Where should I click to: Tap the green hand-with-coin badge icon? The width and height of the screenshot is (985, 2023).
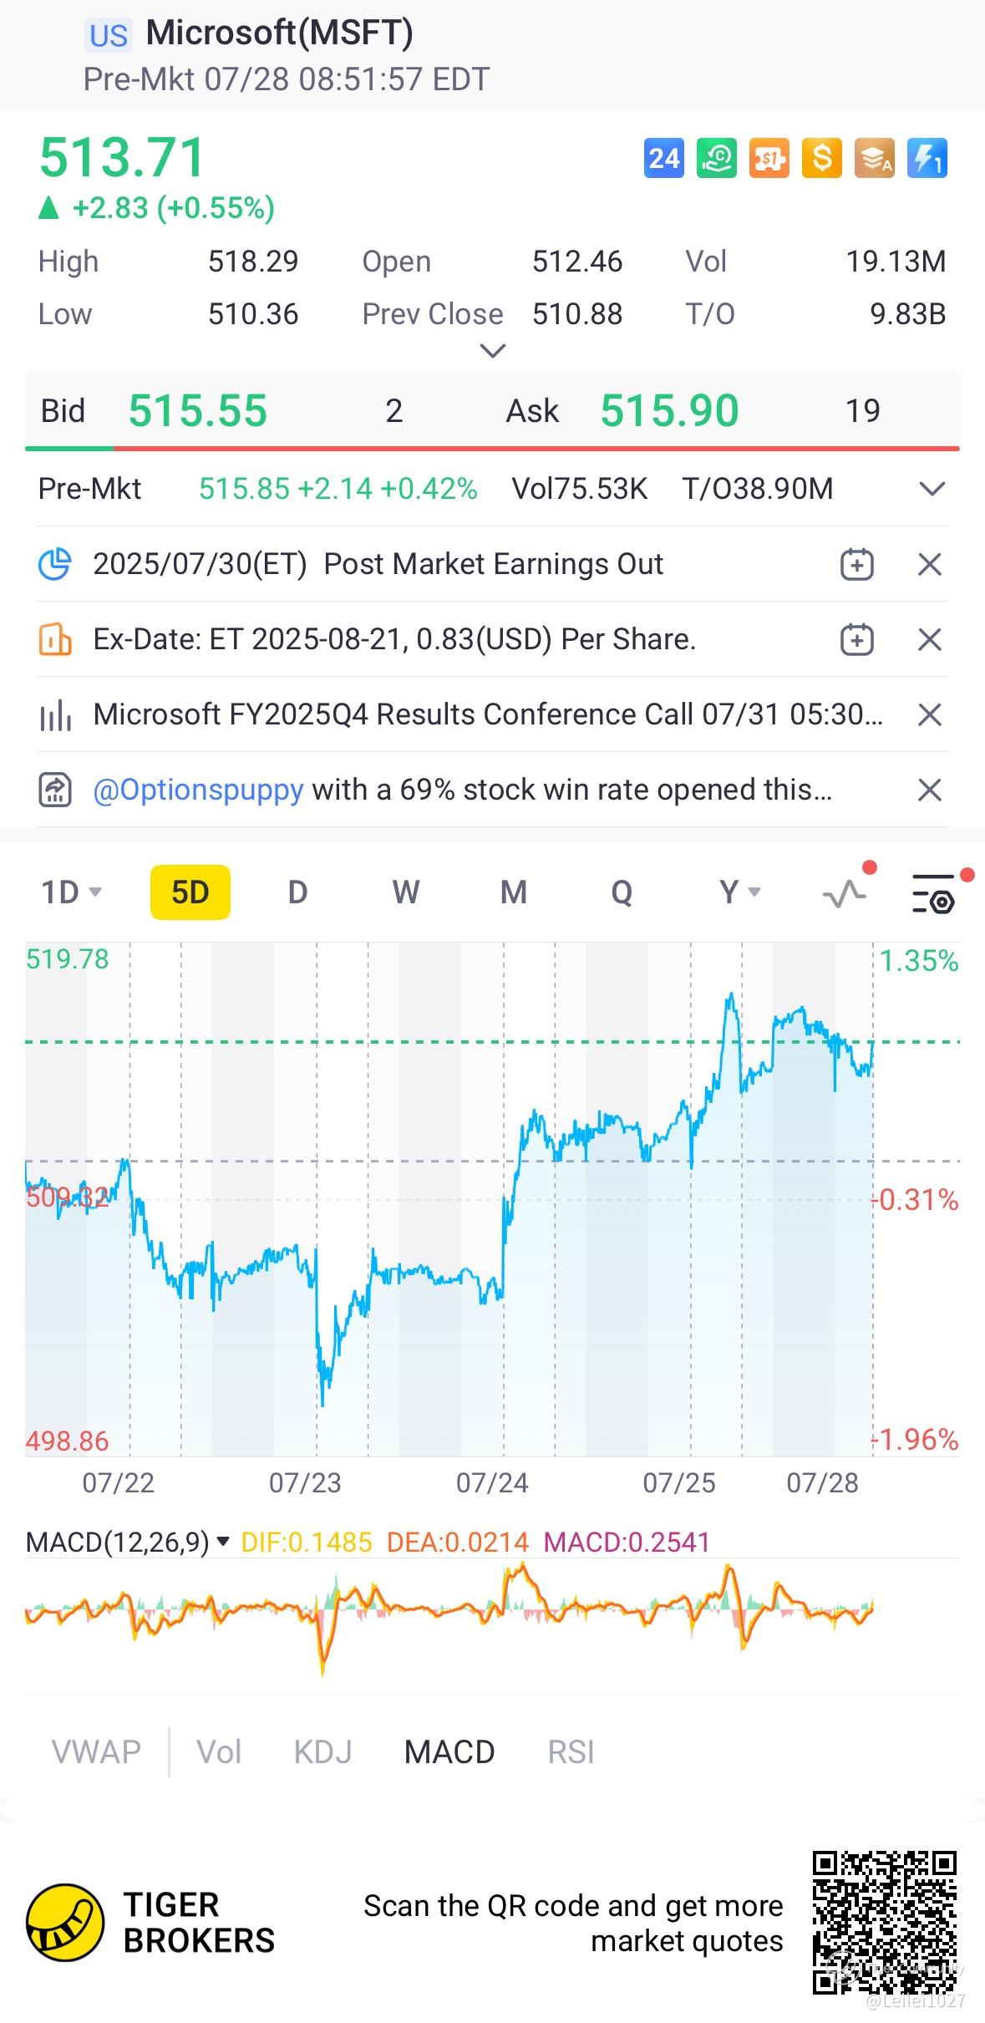717,158
